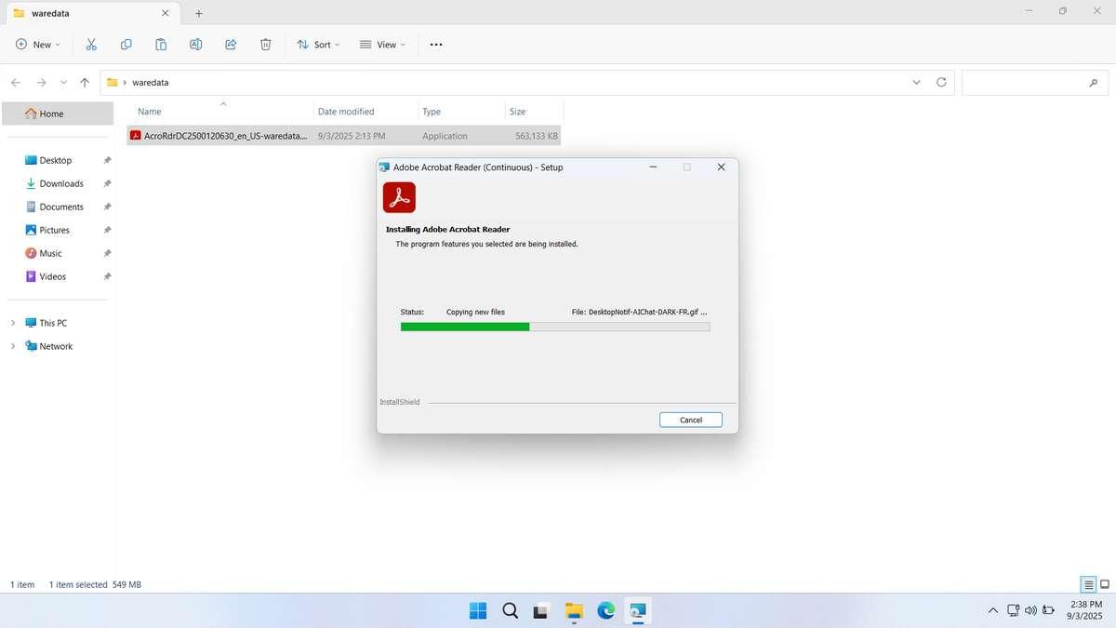Click the Share icon
The height and width of the screenshot is (628, 1116).
pos(231,44)
